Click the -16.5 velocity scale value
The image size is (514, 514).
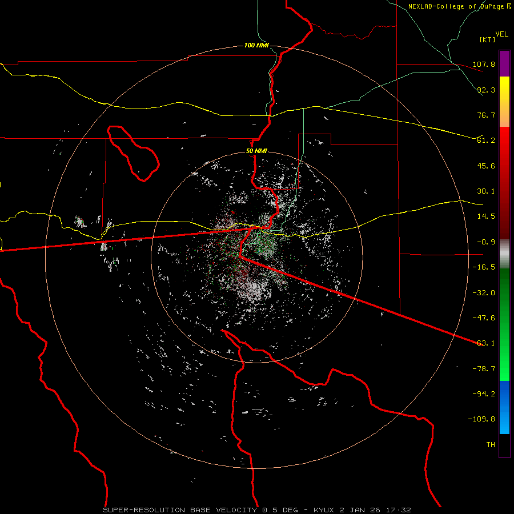[484, 267]
